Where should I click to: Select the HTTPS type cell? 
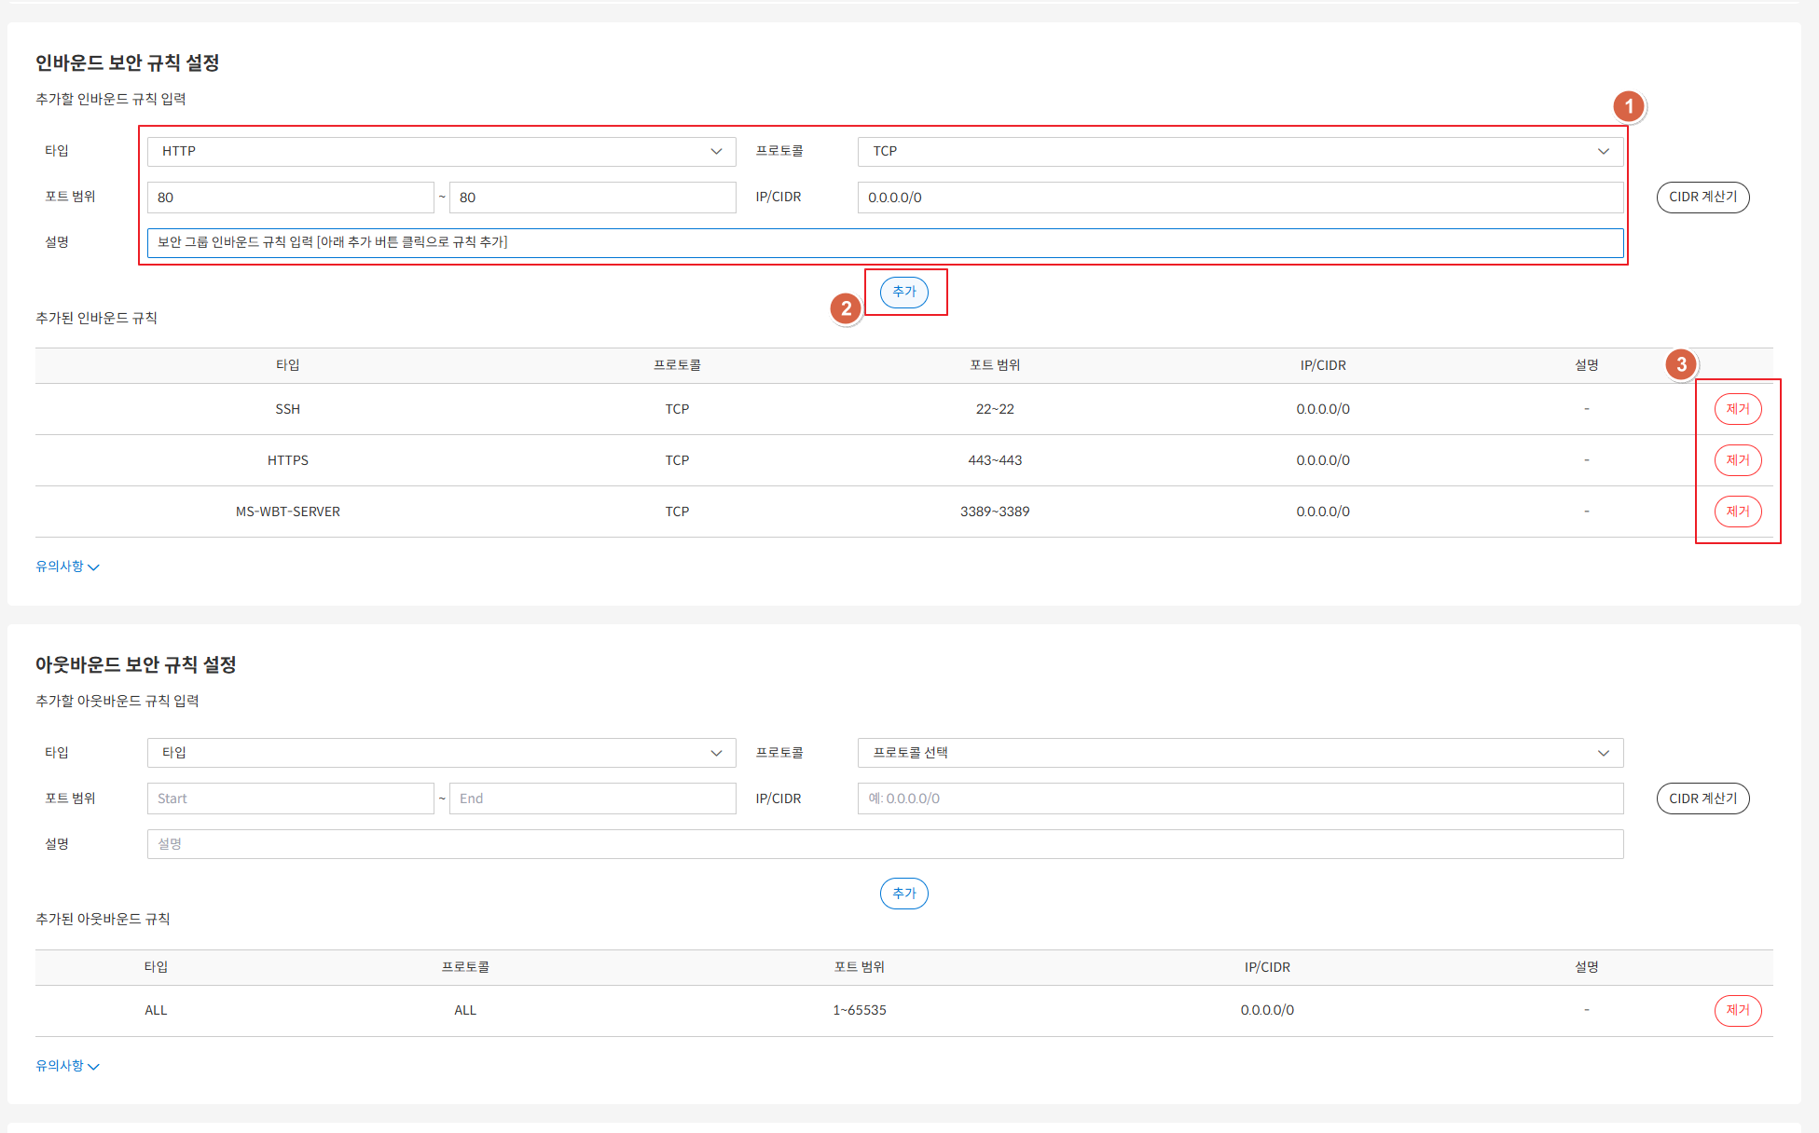(x=287, y=460)
